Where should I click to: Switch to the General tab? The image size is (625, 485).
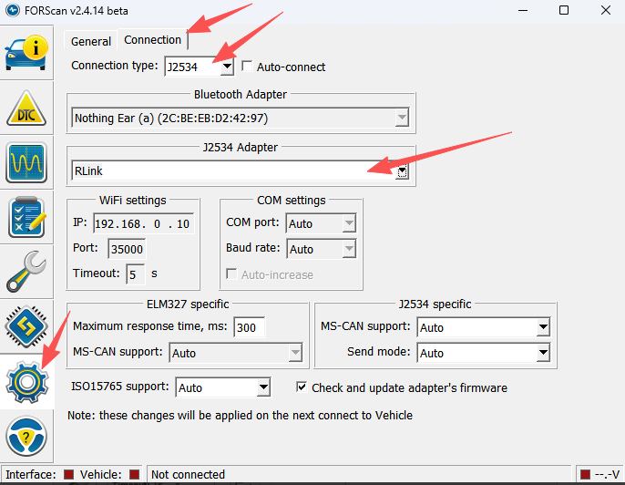pyautogui.click(x=91, y=41)
